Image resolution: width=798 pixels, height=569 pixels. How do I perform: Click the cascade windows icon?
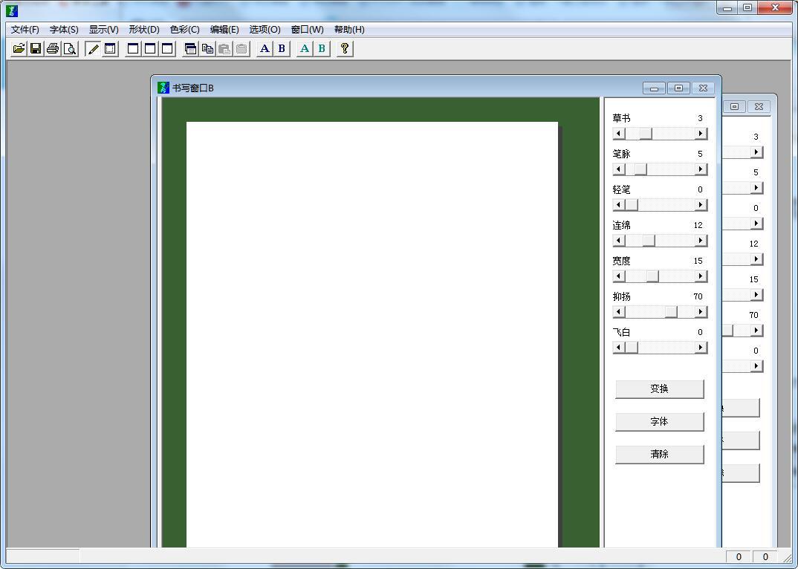tap(190, 49)
